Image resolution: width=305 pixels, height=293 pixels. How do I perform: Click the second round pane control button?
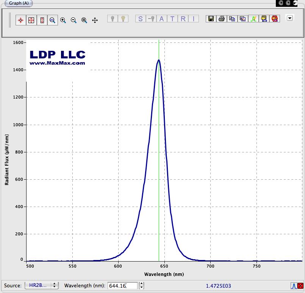pyautogui.click(x=288, y=3)
